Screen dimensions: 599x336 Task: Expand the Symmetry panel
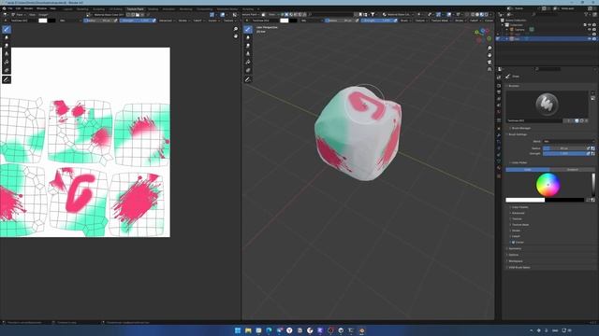click(514, 249)
